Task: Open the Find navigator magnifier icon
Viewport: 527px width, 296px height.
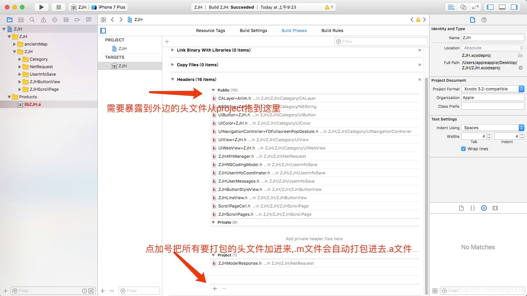Action: click(32, 20)
